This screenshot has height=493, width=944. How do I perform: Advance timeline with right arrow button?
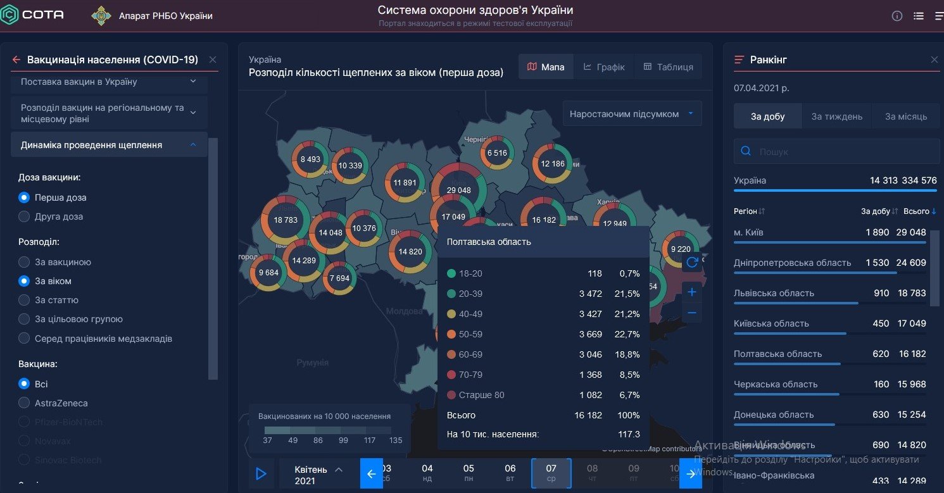(691, 473)
